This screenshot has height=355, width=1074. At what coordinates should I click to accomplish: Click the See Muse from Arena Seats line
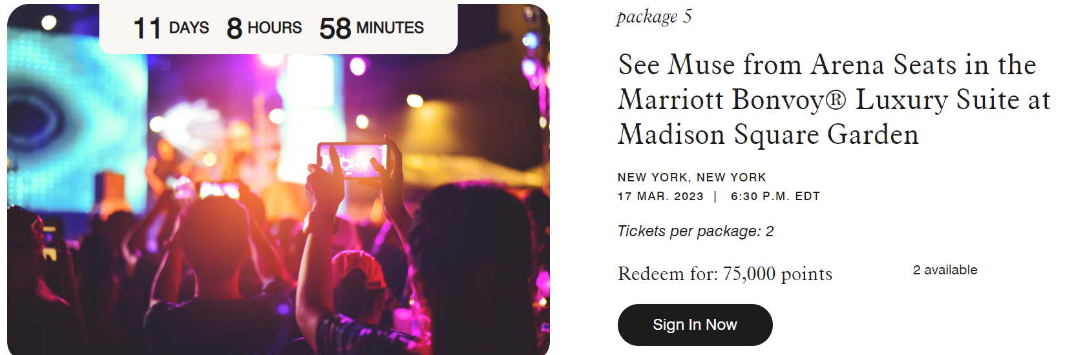tap(827, 65)
